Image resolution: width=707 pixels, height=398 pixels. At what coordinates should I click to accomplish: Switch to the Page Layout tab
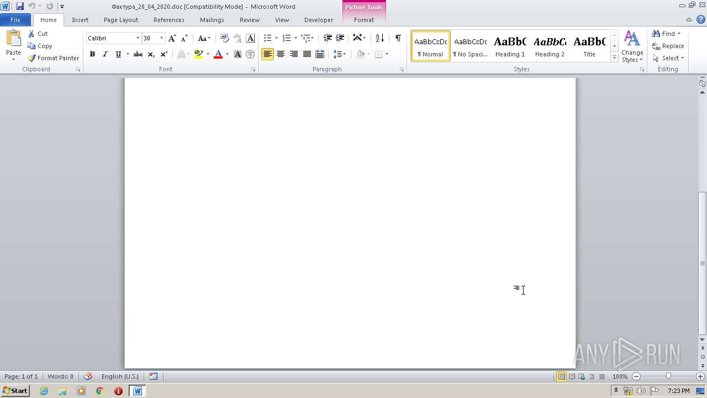pos(121,19)
